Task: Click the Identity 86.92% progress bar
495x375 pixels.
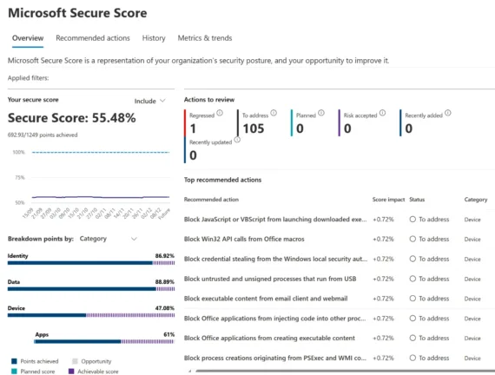Action: tap(91, 263)
